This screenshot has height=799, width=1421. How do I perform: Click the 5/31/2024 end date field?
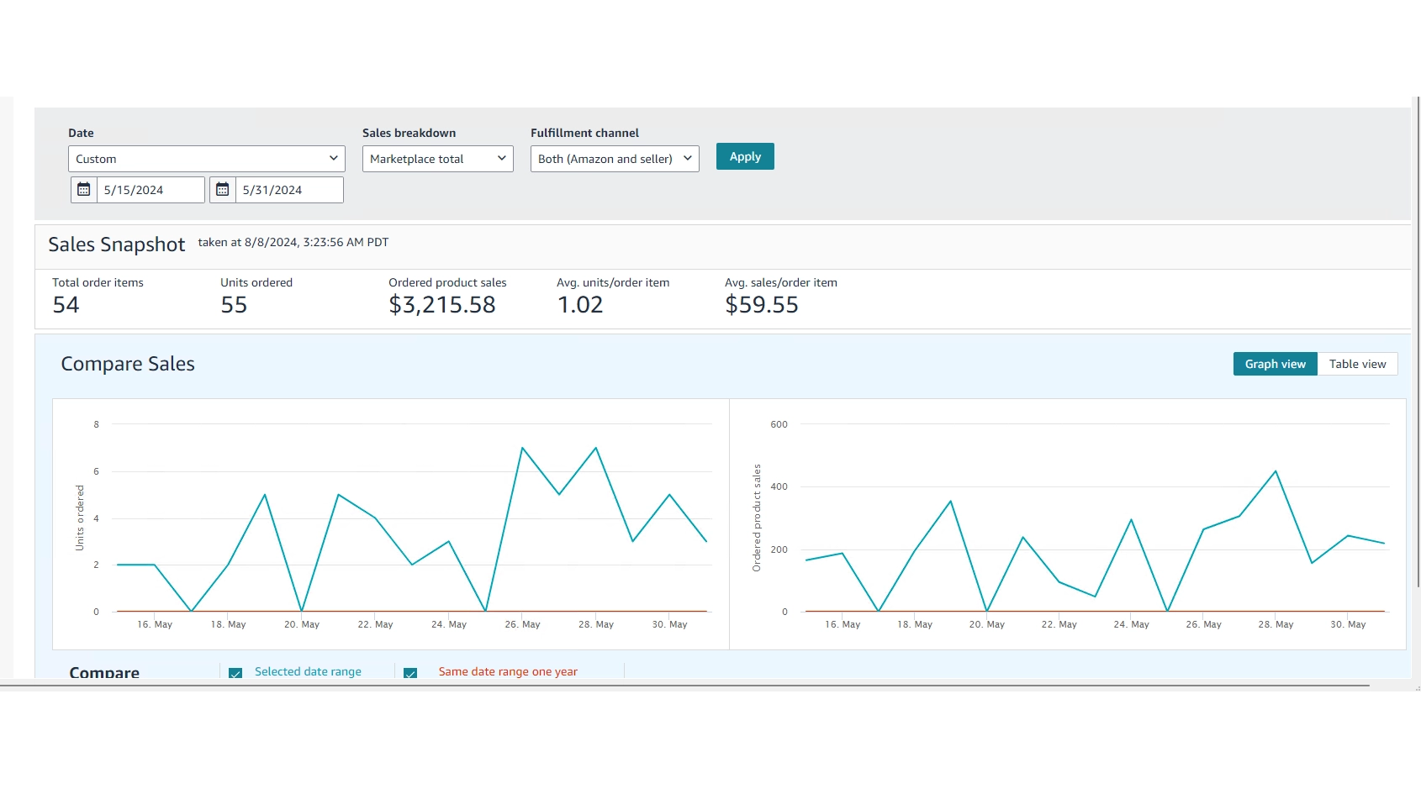click(288, 190)
